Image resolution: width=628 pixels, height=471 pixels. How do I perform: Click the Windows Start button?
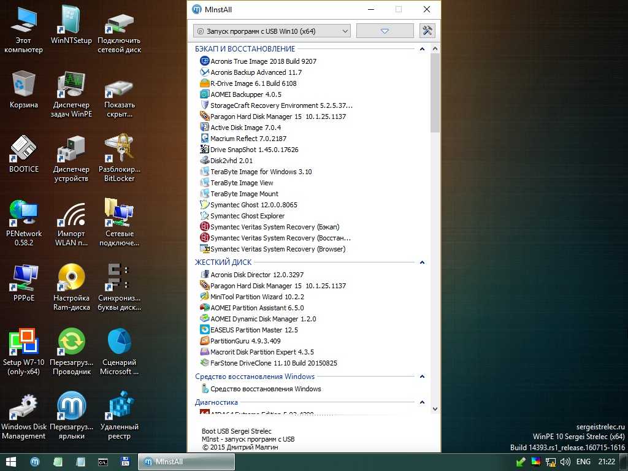tap(10, 462)
